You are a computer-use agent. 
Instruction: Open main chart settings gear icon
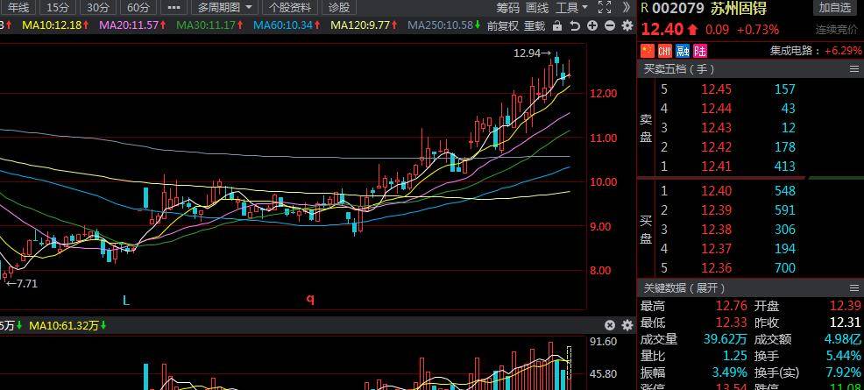coord(627,25)
